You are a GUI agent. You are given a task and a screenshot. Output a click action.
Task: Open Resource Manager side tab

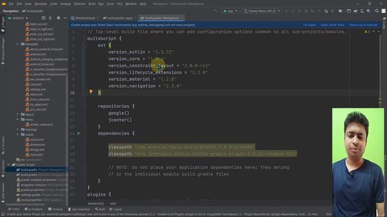click(3, 51)
